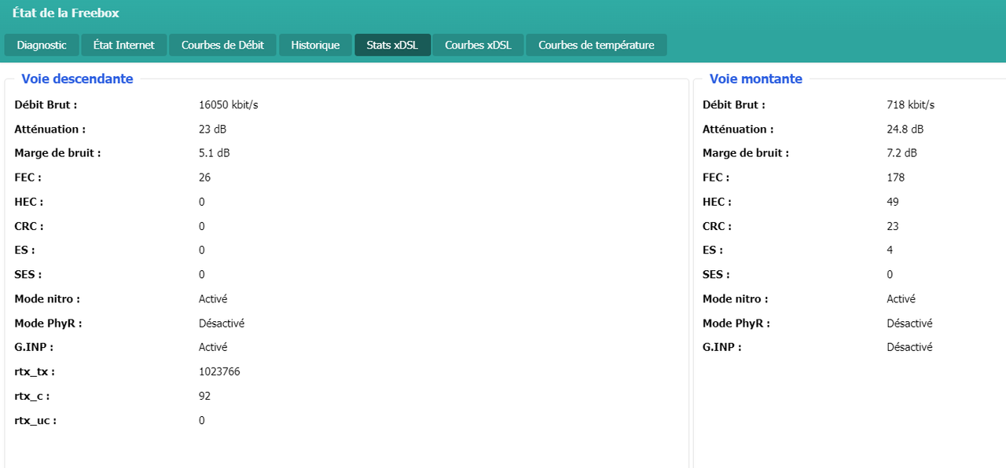
Task: Click downstream Atténuation label
Action: [x=50, y=129]
